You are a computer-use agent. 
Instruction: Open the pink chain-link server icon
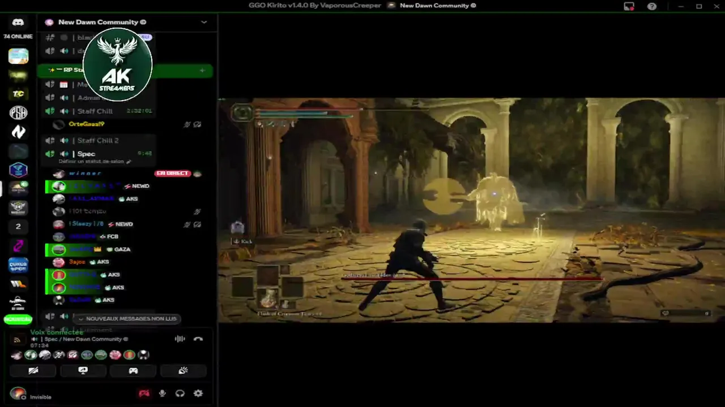click(18, 245)
